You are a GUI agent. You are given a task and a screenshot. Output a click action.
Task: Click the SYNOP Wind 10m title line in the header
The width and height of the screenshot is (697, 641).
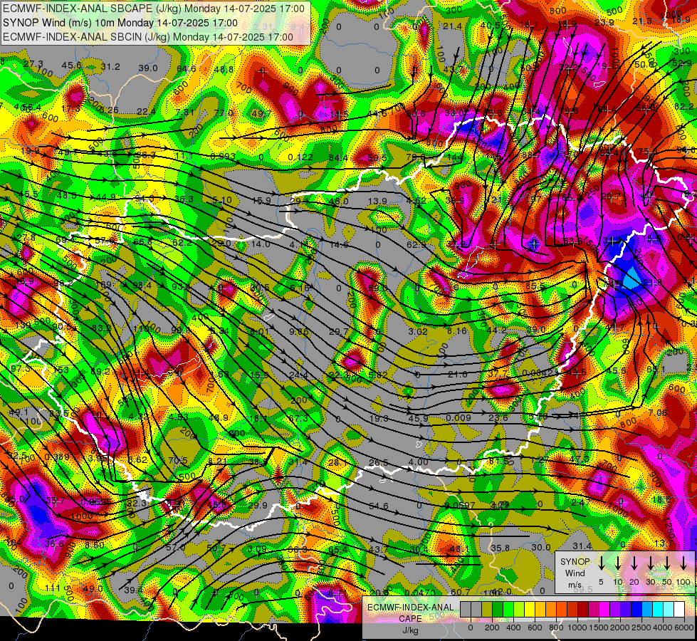(120, 23)
